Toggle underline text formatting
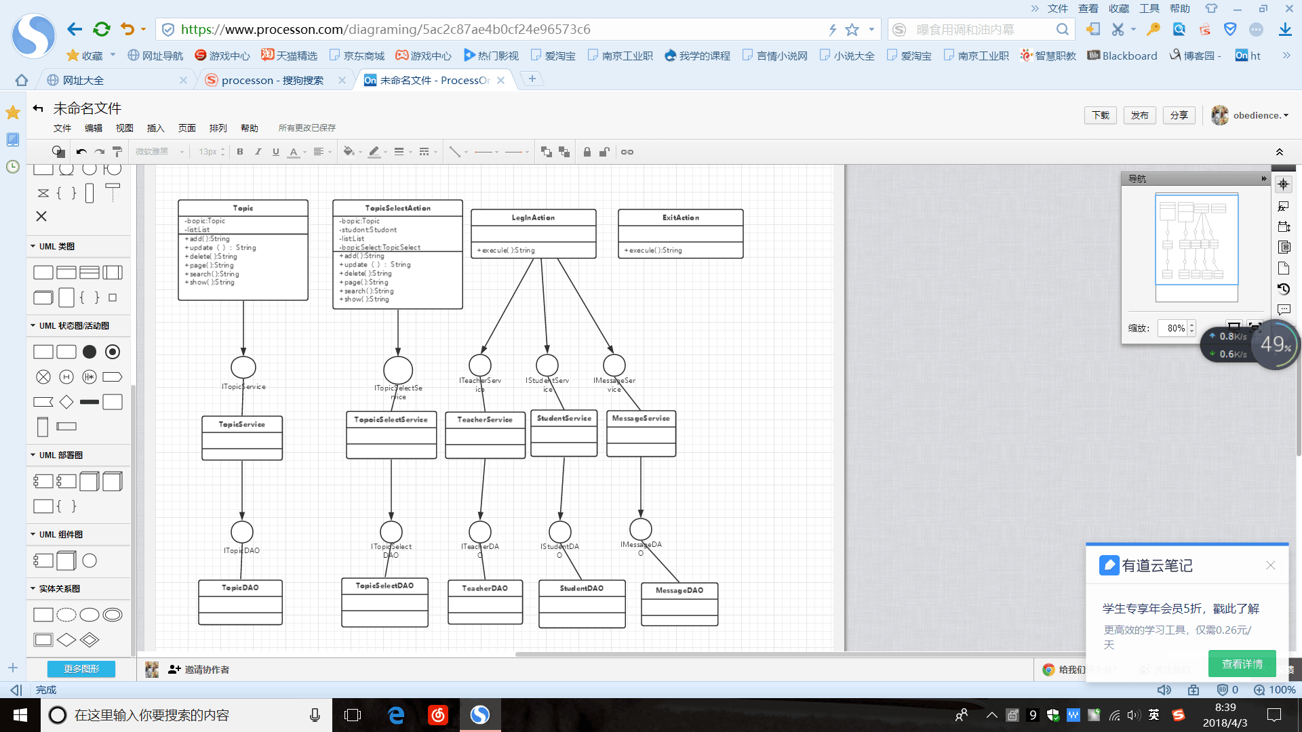Viewport: 1302px width, 732px height. [x=276, y=152]
